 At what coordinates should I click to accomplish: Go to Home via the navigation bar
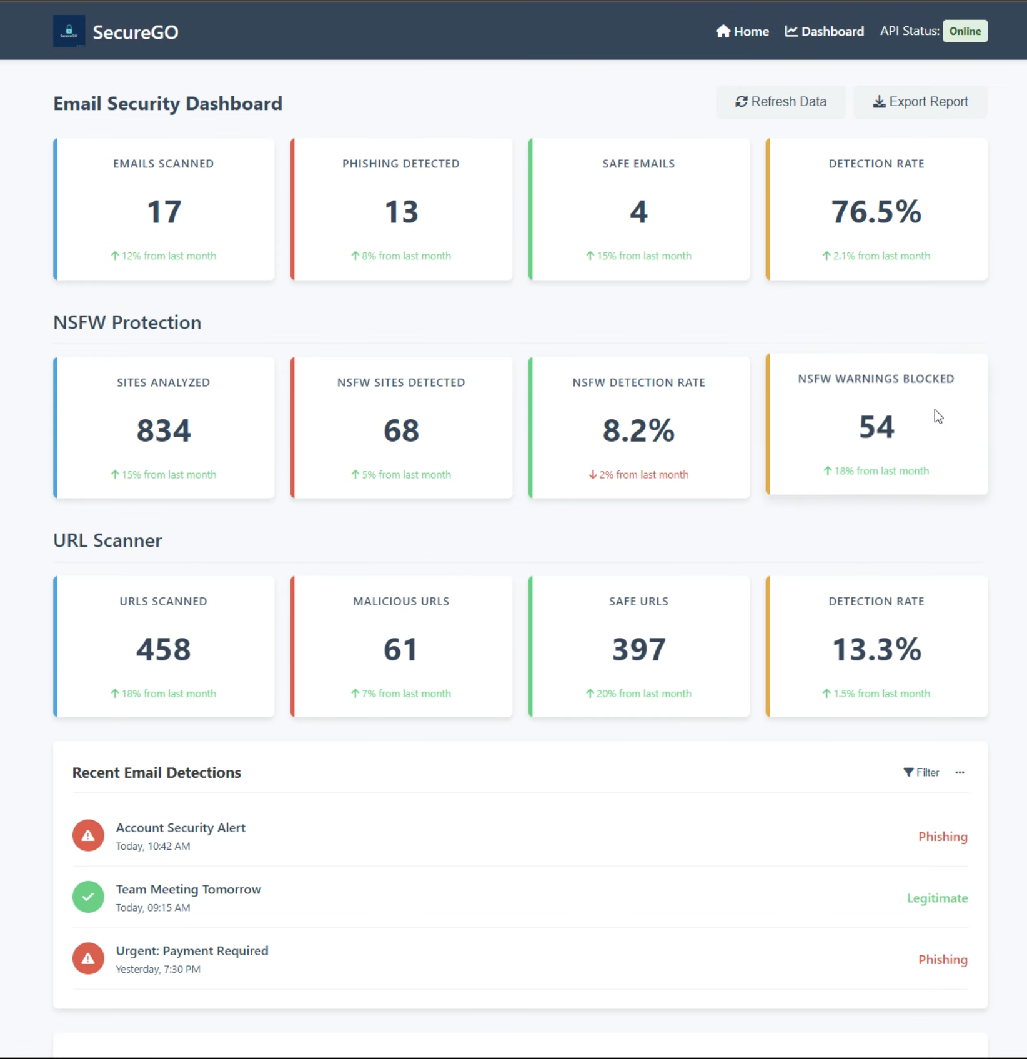pyautogui.click(x=743, y=31)
